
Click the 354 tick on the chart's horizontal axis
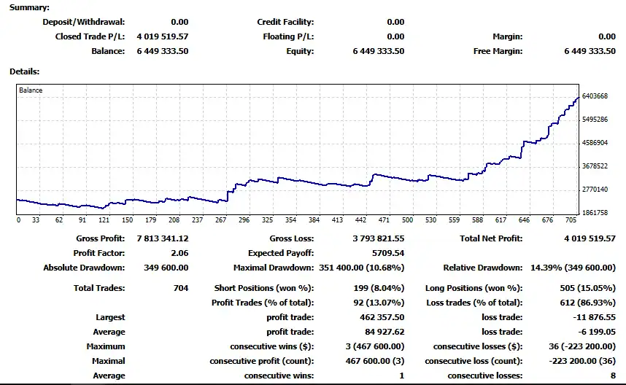[290, 219]
